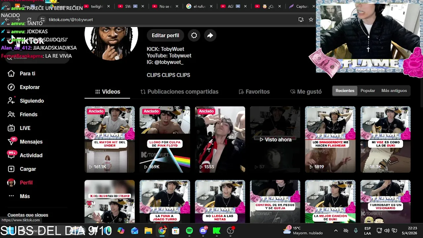
Task: Open video 'La mejor canción de Duki'
Action: click(330, 202)
